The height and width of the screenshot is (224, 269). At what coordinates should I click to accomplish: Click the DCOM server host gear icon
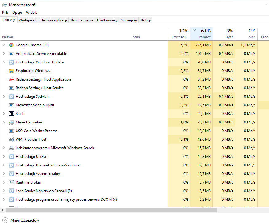coord(11,199)
